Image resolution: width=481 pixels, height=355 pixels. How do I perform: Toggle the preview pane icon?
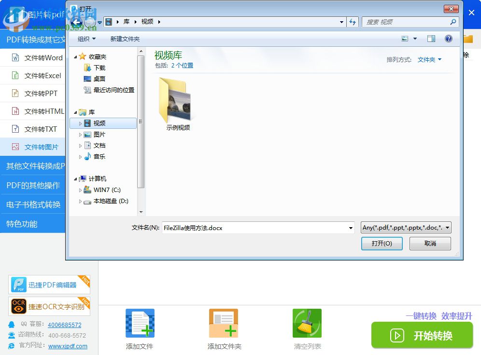tap(431, 39)
